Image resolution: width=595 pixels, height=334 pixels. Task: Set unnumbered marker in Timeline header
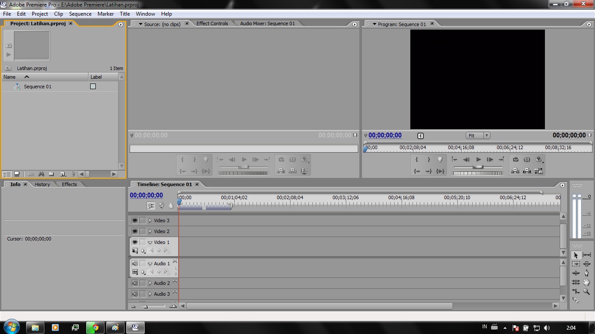pos(171,206)
